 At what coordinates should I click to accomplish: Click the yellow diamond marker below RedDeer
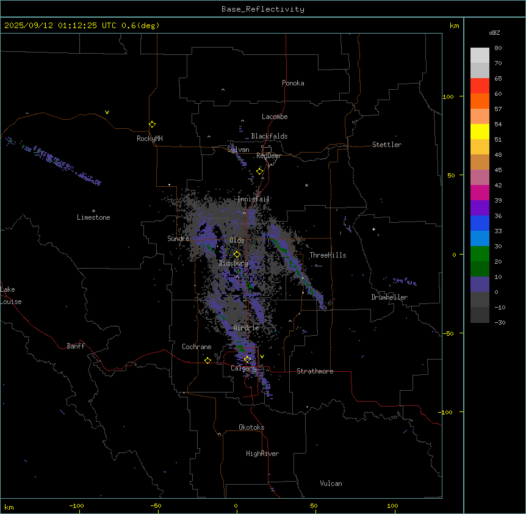260,172
